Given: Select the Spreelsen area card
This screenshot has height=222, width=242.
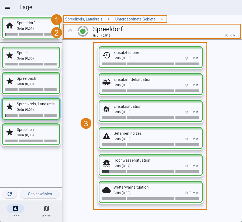Looking at the screenshot, I should pos(31,134).
